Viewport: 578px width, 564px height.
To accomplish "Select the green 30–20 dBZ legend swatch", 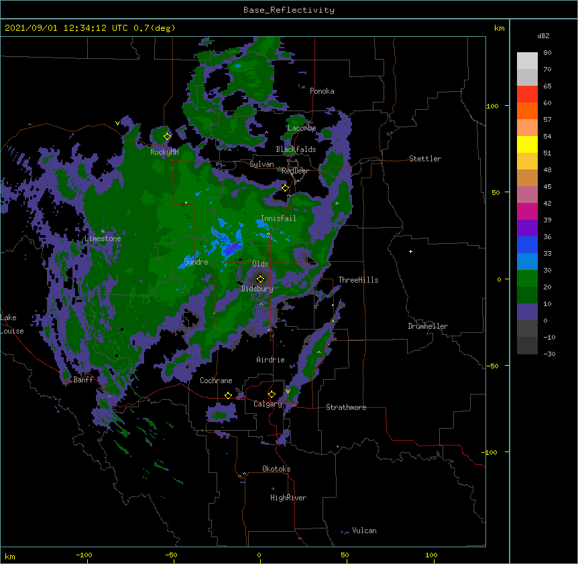I will 527,279.
